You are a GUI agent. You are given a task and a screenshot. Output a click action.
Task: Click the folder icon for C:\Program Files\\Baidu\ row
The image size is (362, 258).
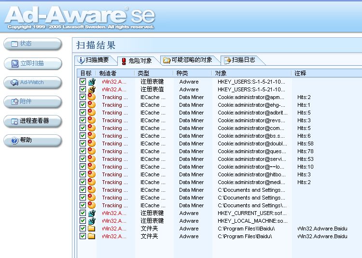(x=92, y=229)
